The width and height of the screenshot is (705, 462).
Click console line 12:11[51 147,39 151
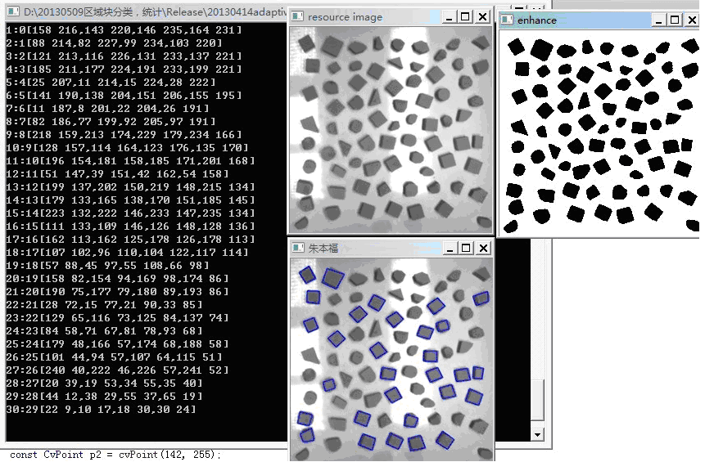(x=117, y=173)
